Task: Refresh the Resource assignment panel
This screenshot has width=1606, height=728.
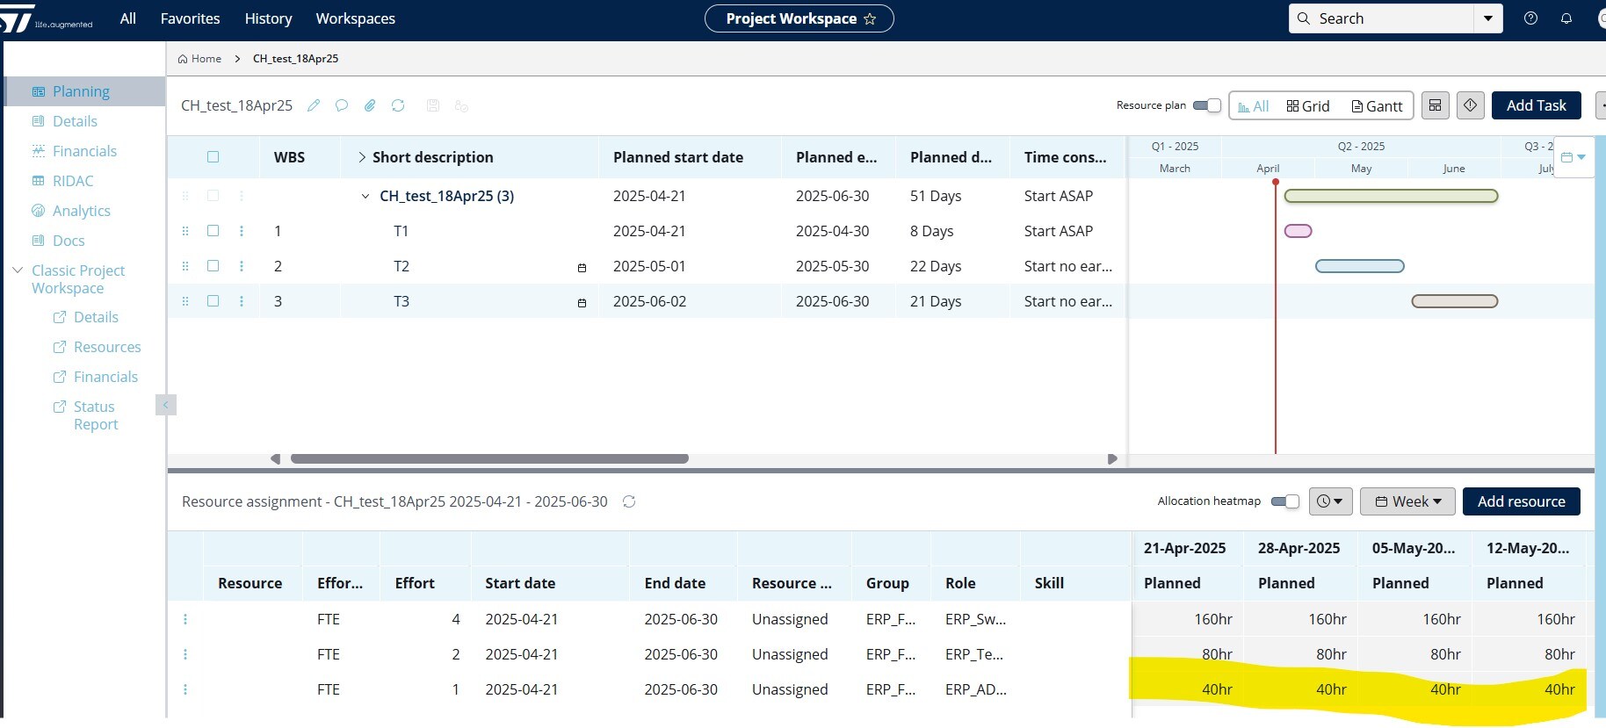Action: [x=629, y=501]
